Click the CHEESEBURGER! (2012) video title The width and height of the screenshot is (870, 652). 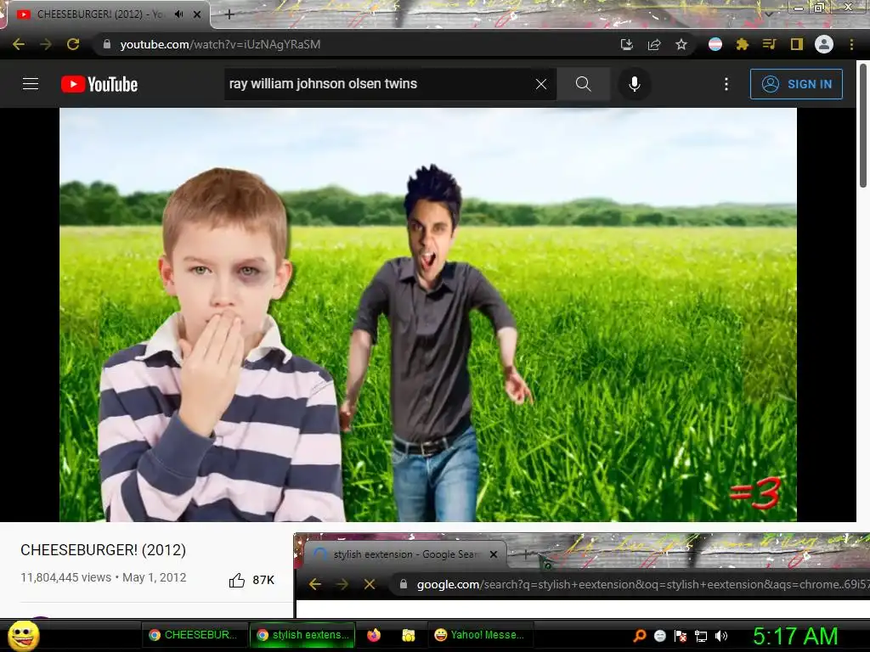103,550
